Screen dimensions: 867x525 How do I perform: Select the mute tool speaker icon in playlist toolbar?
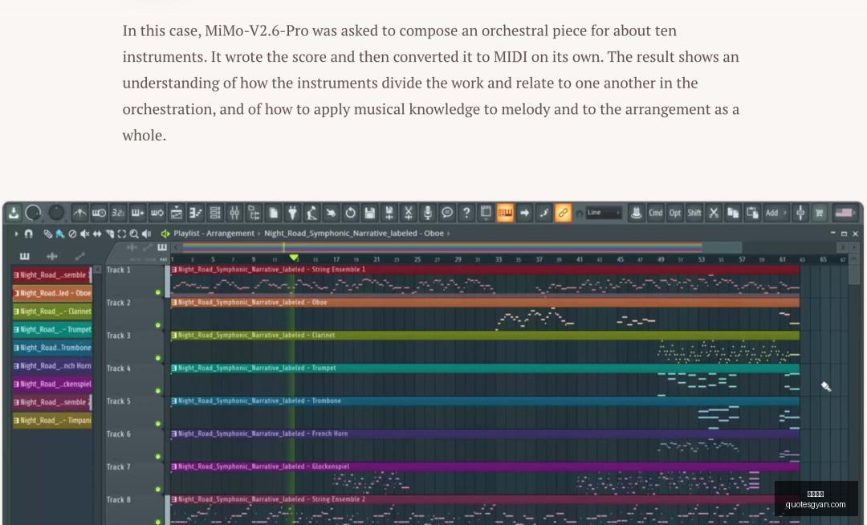(x=84, y=234)
